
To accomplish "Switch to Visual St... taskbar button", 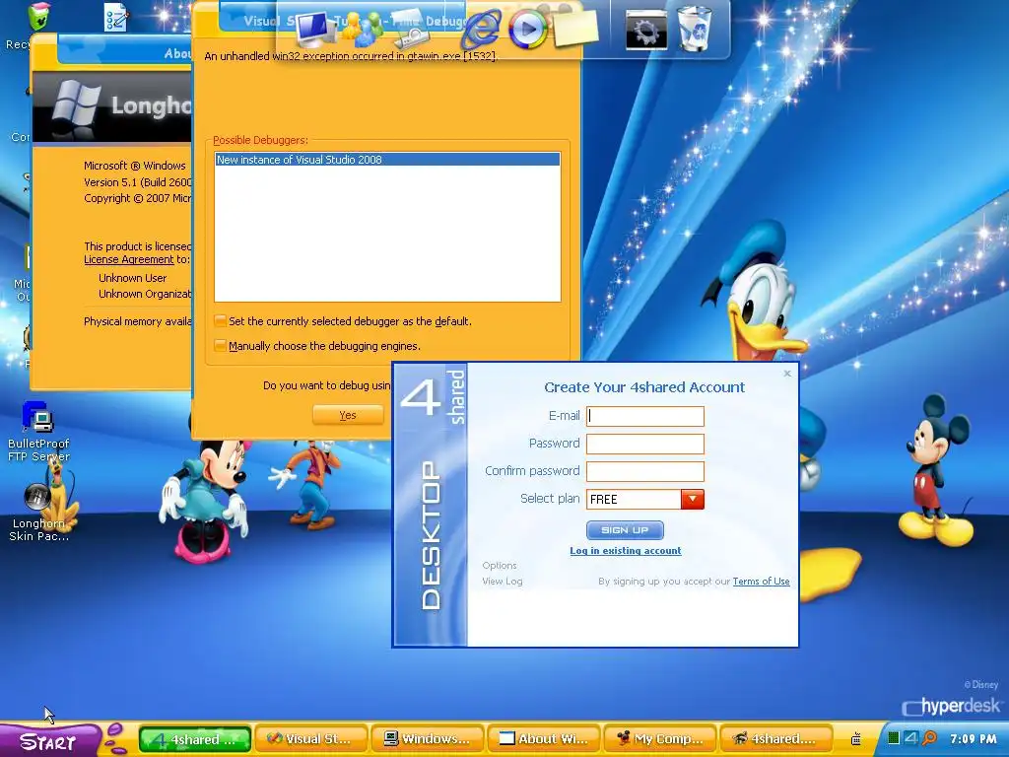I will pos(310,739).
